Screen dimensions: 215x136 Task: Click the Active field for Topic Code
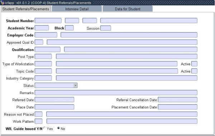coord(194,71)
